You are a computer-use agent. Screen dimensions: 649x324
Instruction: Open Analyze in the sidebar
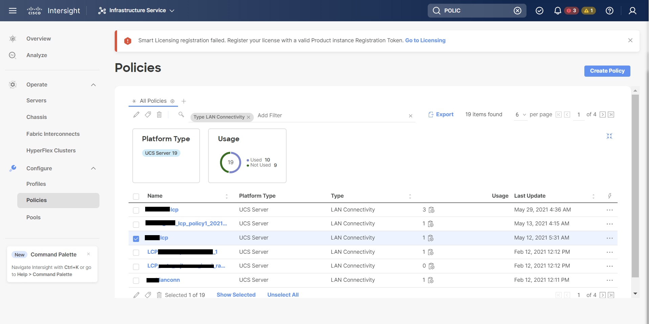tap(37, 55)
